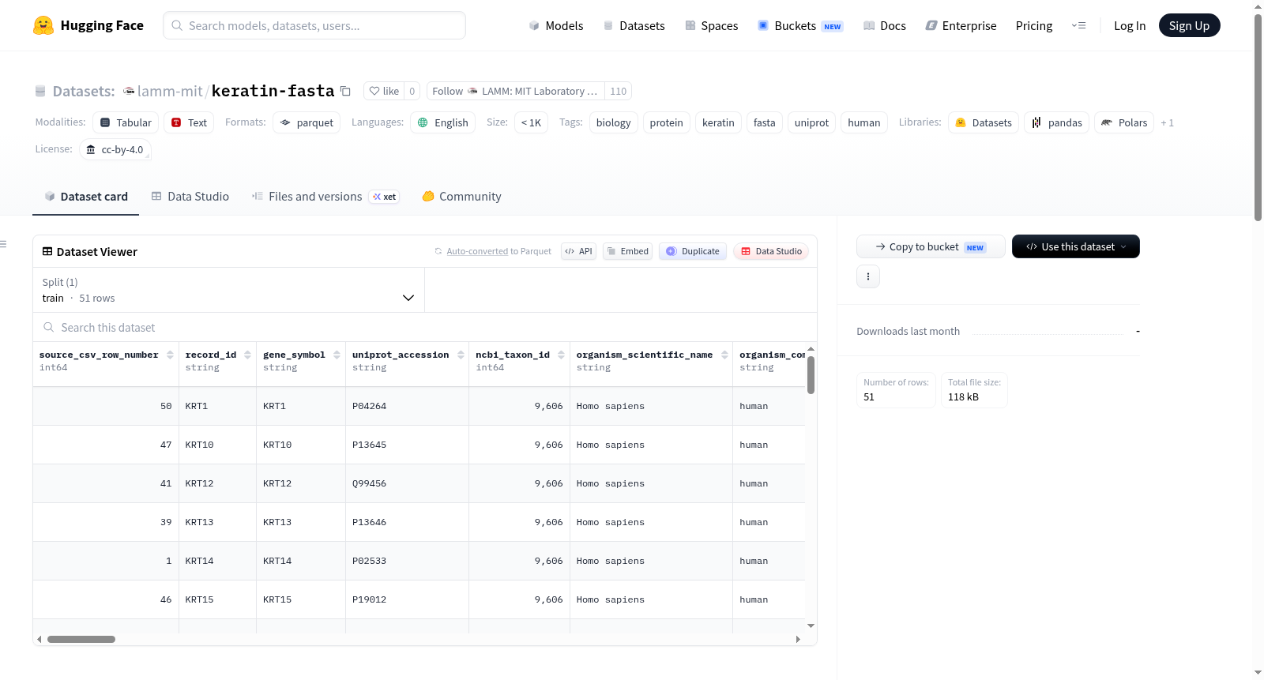
Task: Sort by organism_scientific_name column arrows
Action: coord(724,355)
